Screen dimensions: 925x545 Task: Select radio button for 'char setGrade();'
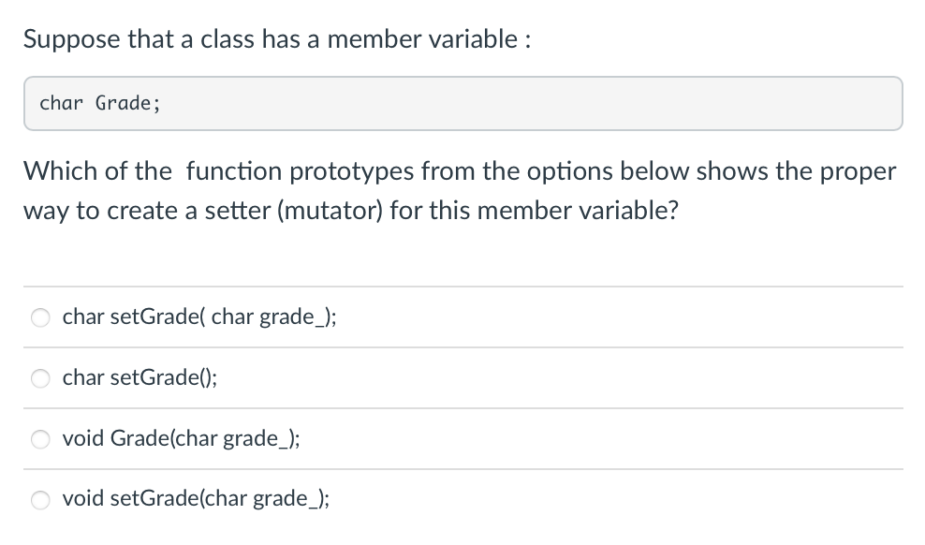click(x=40, y=378)
